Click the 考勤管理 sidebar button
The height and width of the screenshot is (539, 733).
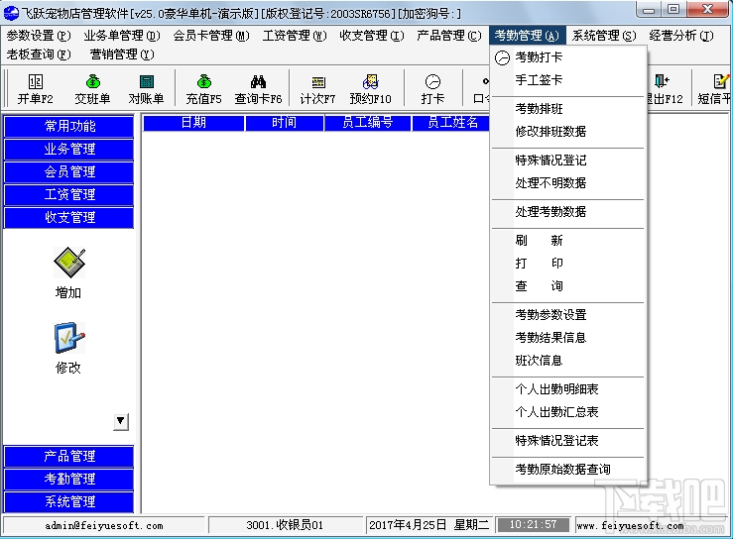(69, 480)
